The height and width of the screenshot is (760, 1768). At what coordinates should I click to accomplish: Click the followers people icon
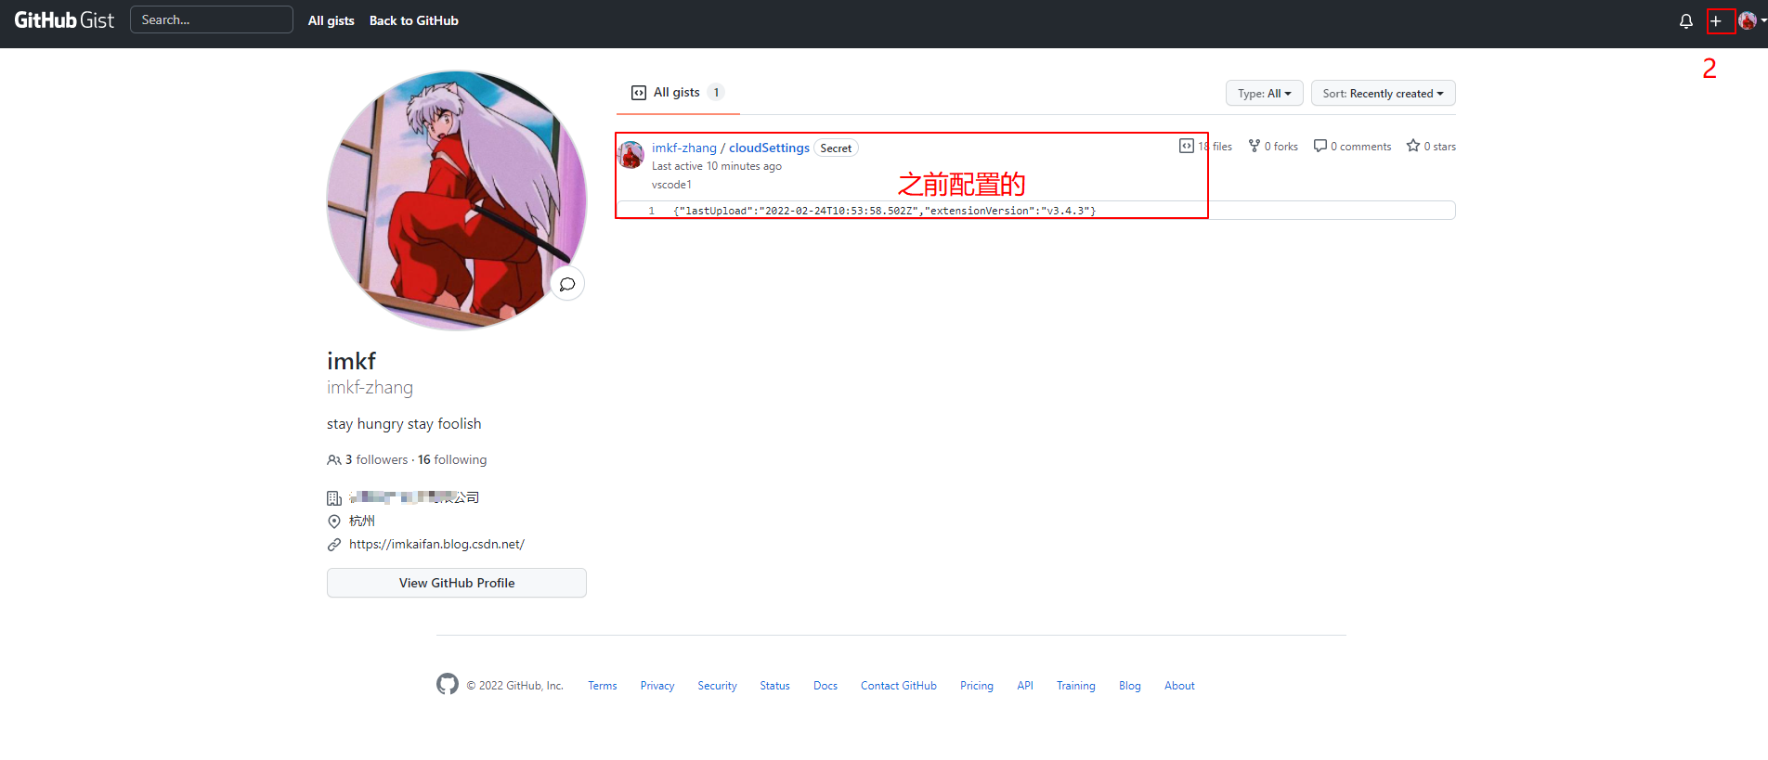tap(334, 460)
